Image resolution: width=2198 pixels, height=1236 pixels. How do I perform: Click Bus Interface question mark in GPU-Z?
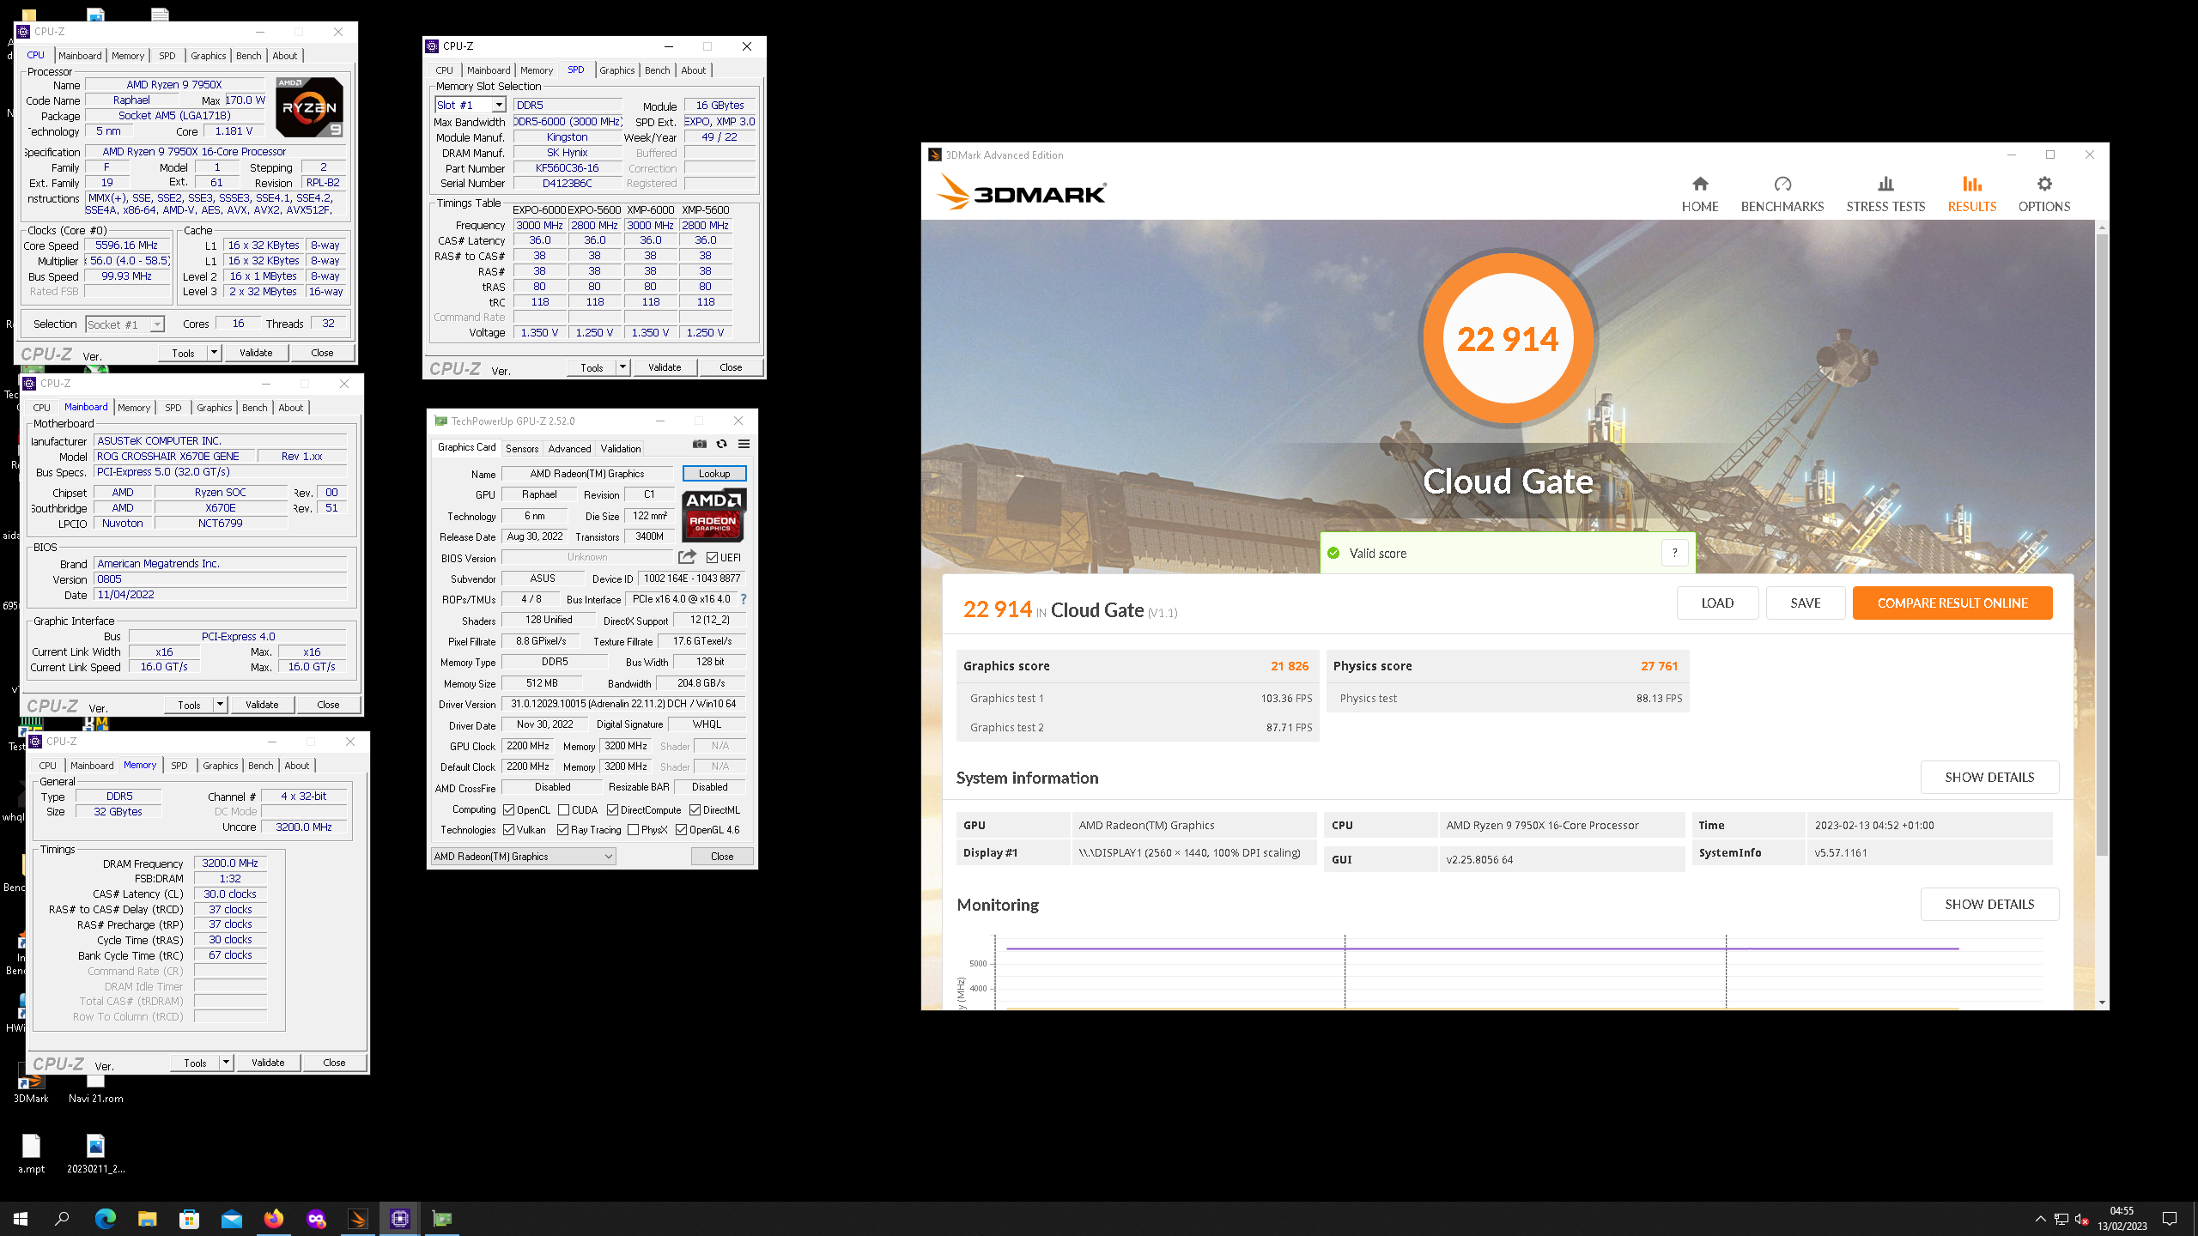[744, 599]
